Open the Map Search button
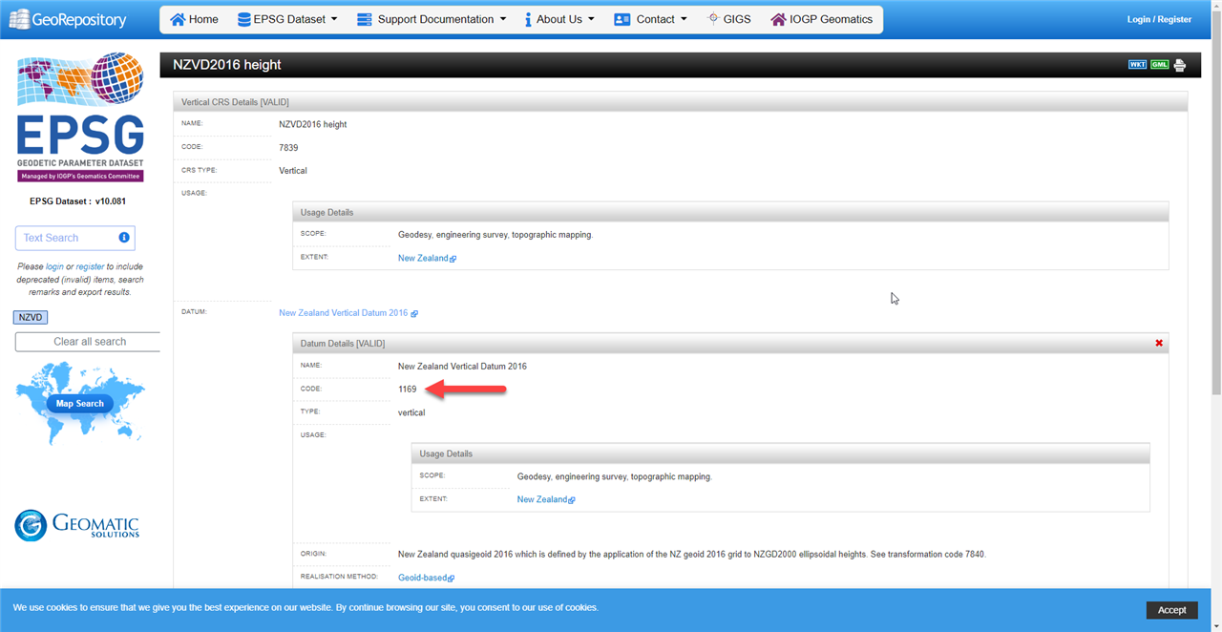 coord(79,404)
